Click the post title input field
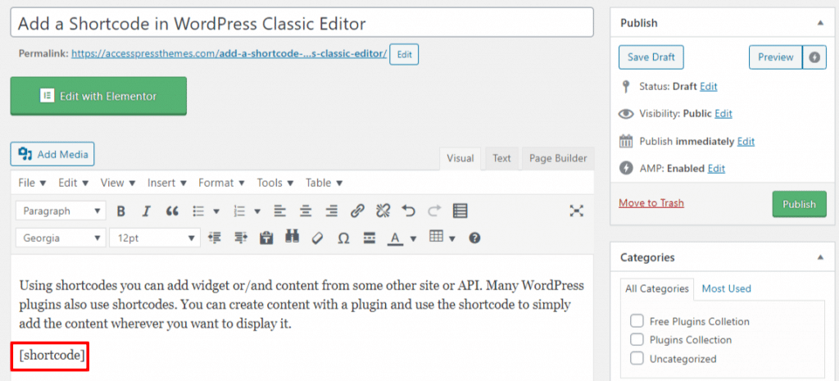Screen dimensions: 839x381 coord(302,23)
